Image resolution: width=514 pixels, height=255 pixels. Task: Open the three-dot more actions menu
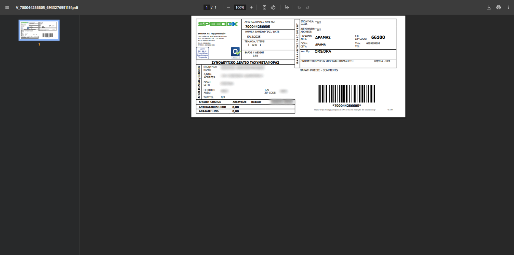point(508,7)
